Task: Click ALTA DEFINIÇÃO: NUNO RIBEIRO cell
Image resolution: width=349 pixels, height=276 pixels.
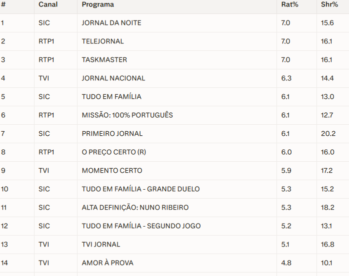Action: point(135,208)
